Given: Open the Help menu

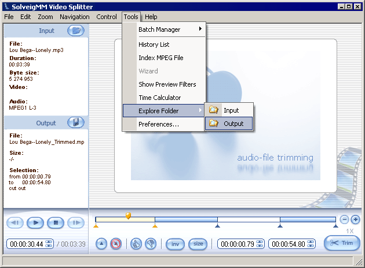Looking at the screenshot, I should [151, 17].
